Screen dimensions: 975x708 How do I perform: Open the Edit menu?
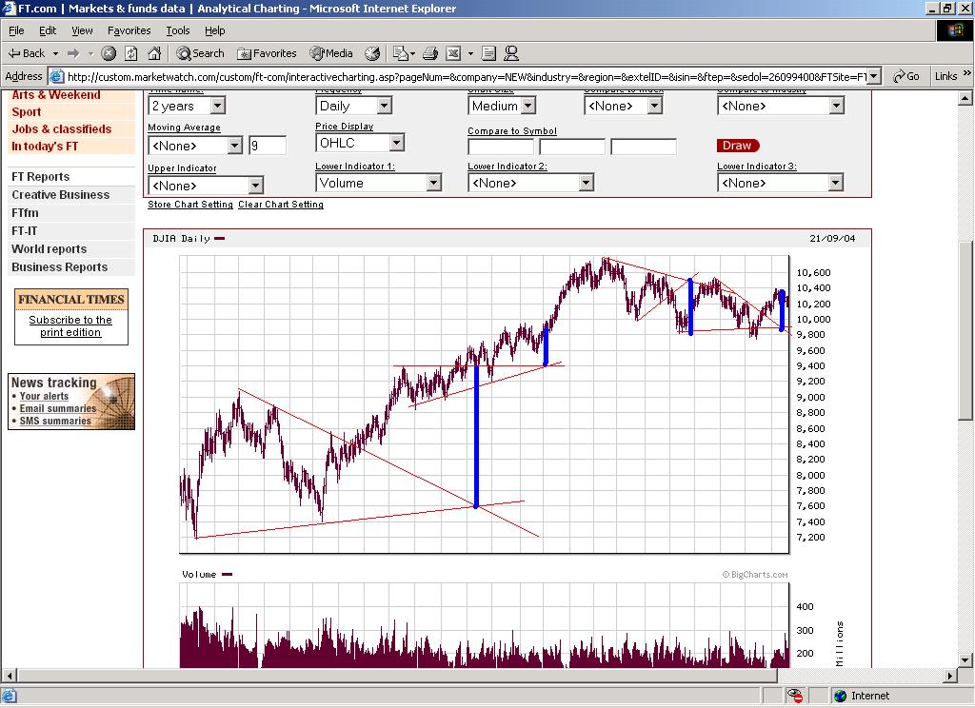pyautogui.click(x=48, y=30)
